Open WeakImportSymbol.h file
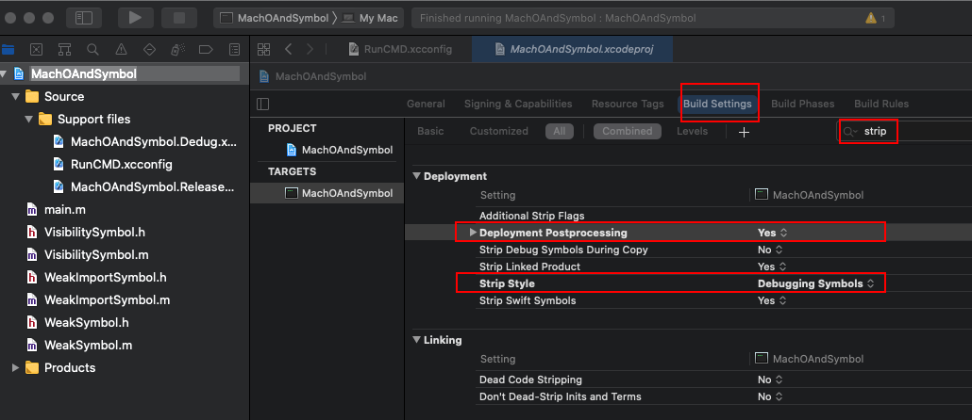972x420 pixels. 96,278
